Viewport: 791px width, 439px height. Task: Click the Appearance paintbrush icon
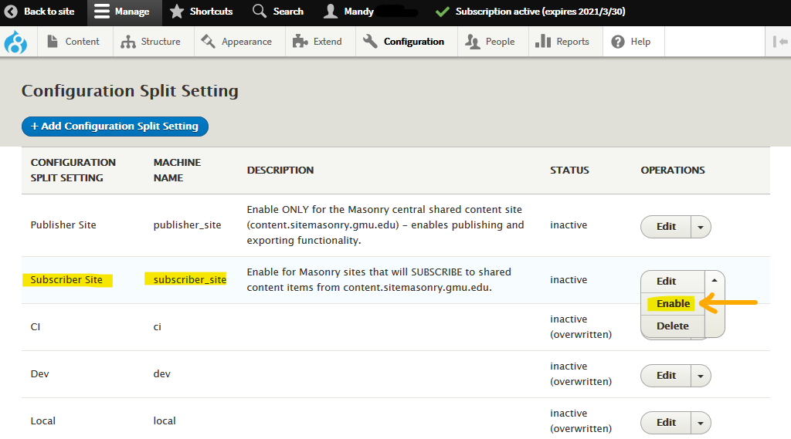(208, 42)
